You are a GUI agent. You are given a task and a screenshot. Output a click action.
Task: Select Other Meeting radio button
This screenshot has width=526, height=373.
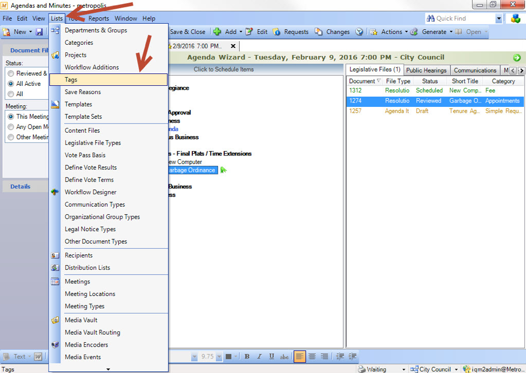click(11, 137)
